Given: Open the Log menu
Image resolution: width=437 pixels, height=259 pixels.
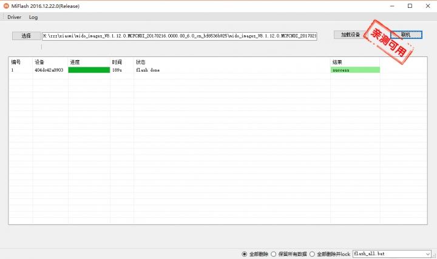Looking at the screenshot, I should (33, 17).
